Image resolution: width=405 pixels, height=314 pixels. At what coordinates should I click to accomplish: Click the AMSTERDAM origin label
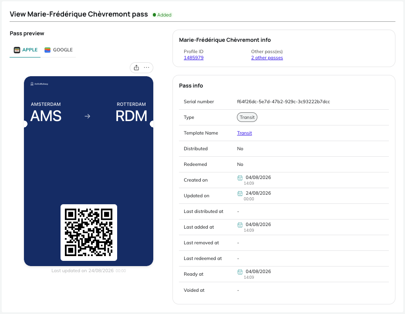click(x=46, y=104)
